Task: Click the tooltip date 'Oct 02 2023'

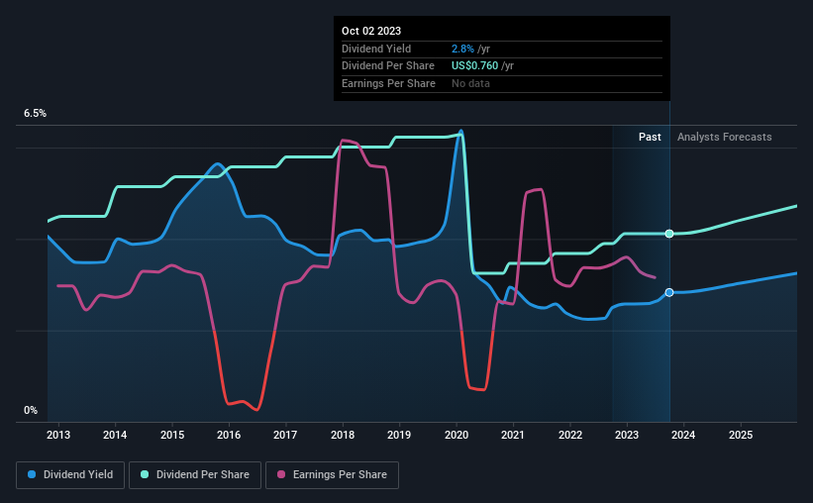Action: (371, 31)
